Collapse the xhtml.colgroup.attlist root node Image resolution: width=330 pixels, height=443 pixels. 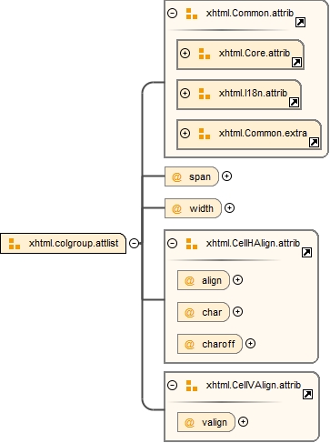tap(134, 243)
